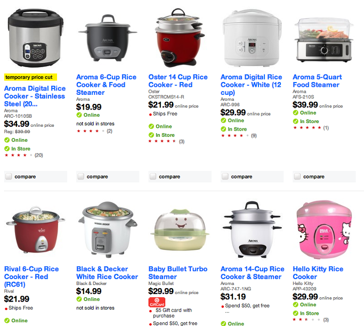Click star rating of Aroma Stainless Steel cooker

click(19, 155)
